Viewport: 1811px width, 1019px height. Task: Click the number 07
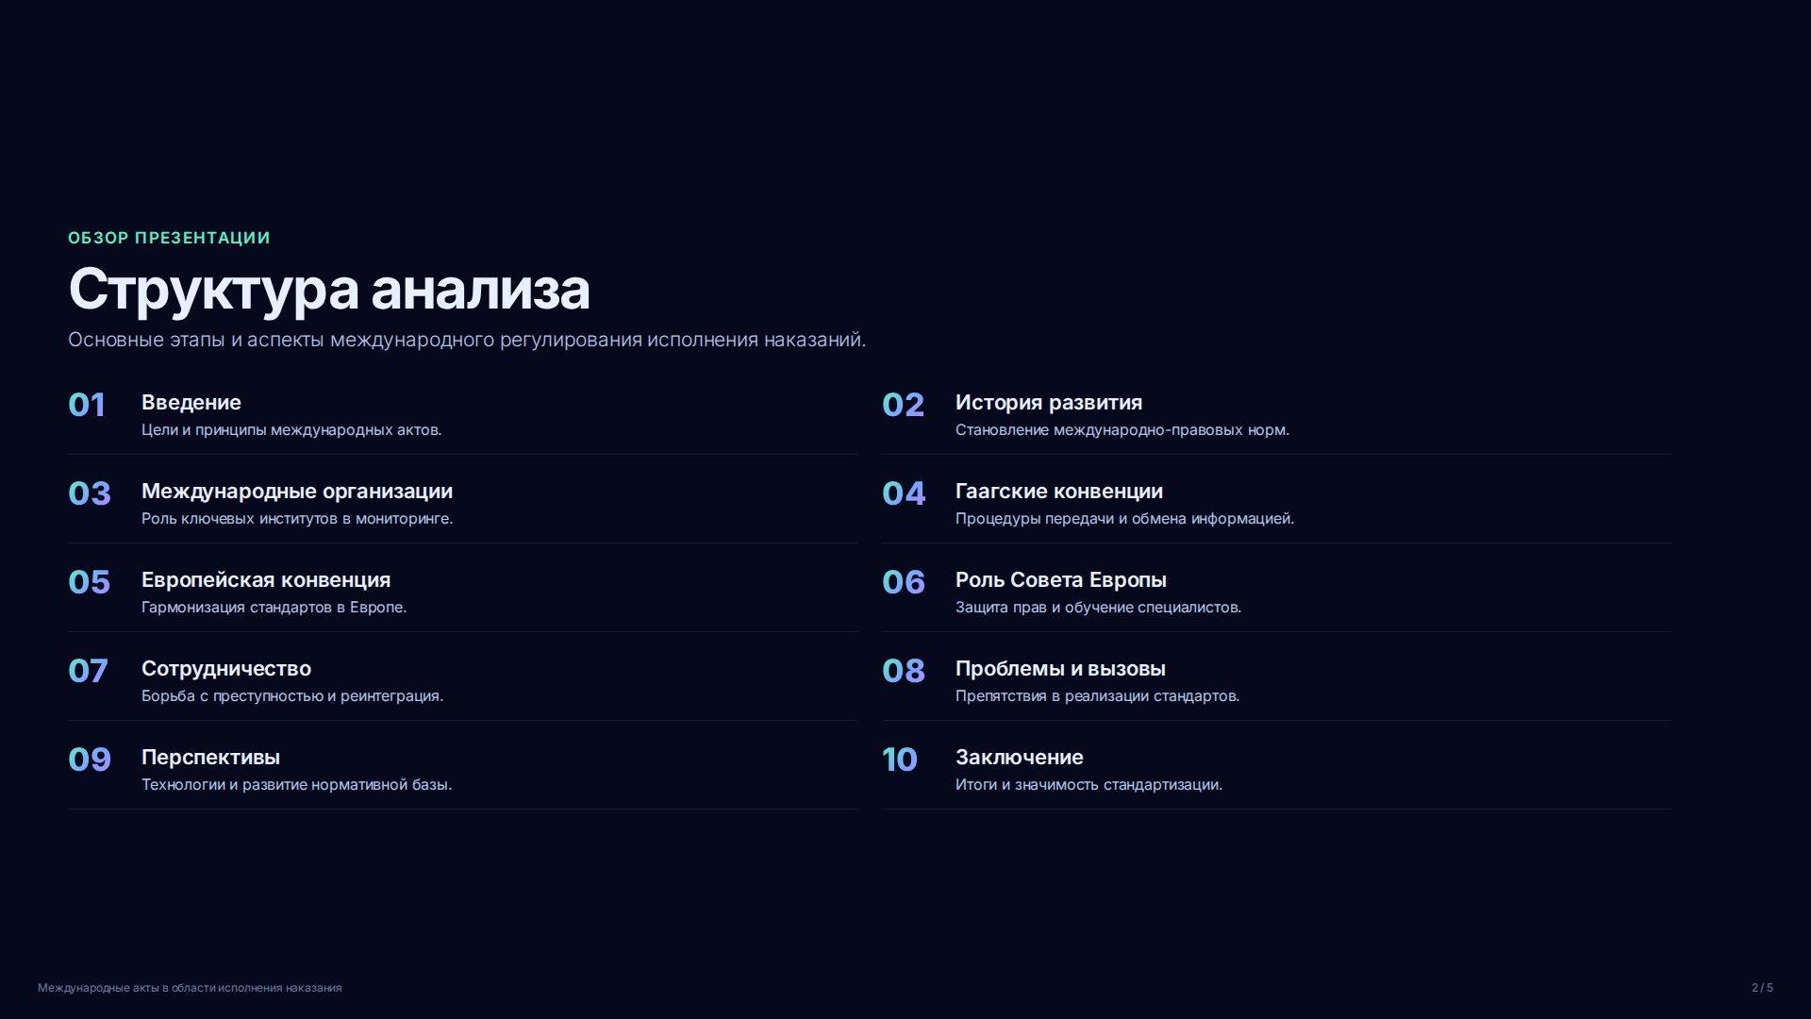click(x=89, y=671)
